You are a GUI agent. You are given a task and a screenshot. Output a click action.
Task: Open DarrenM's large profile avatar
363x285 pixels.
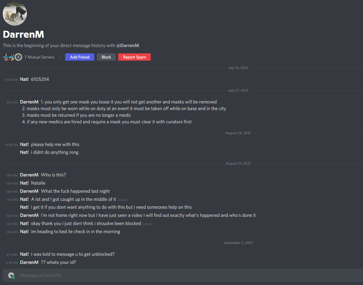point(15,13)
